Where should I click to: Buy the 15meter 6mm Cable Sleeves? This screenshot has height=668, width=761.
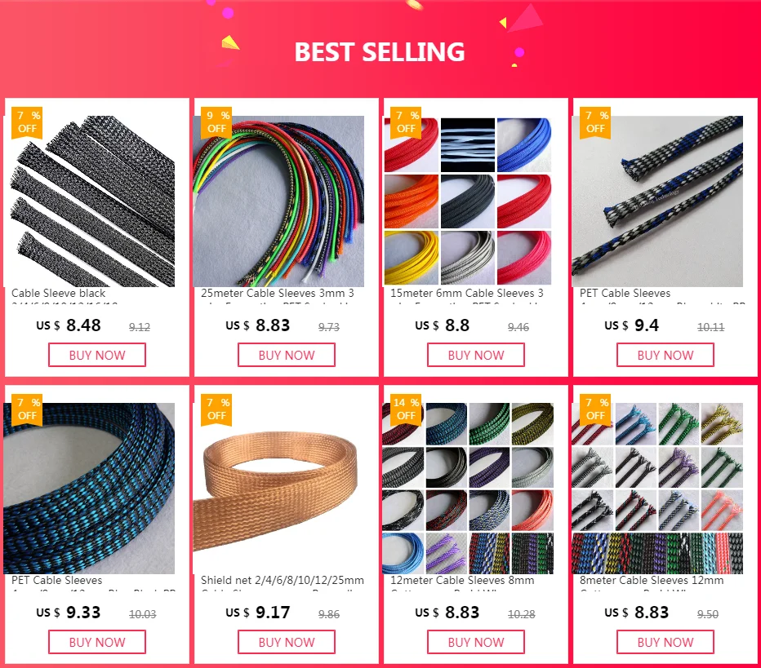tap(476, 356)
